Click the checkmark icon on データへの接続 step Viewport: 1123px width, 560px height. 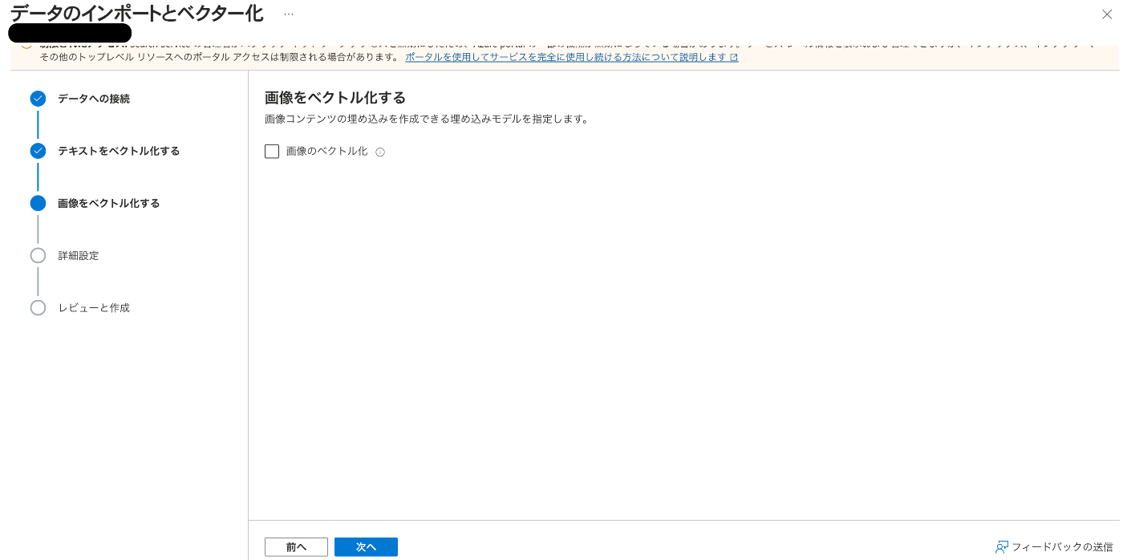tap(38, 99)
